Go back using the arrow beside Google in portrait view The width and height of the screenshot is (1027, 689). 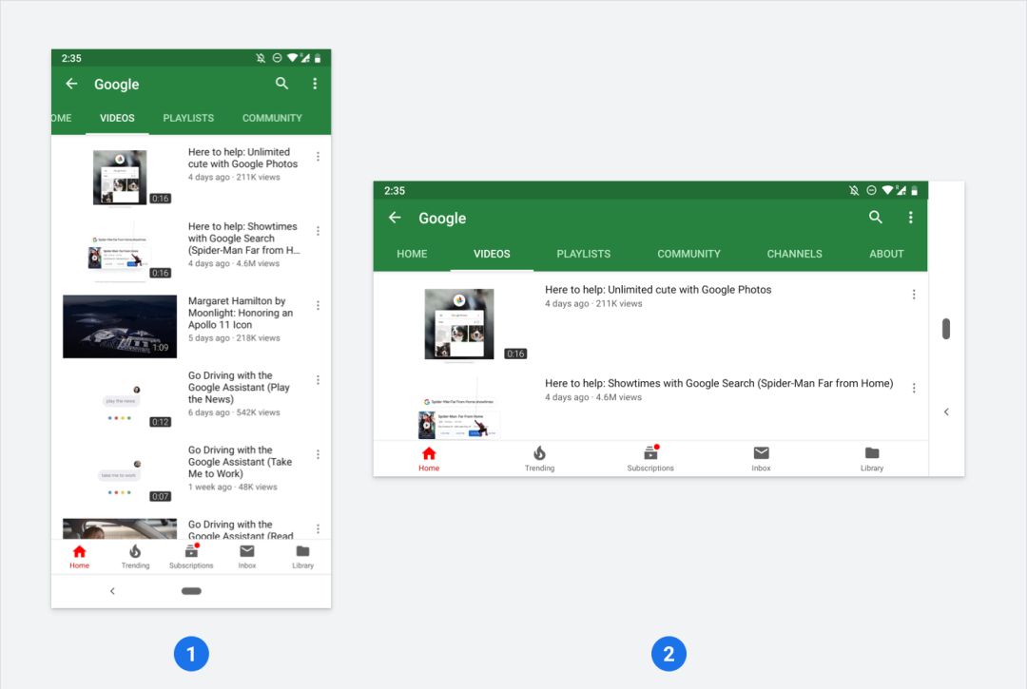point(72,83)
